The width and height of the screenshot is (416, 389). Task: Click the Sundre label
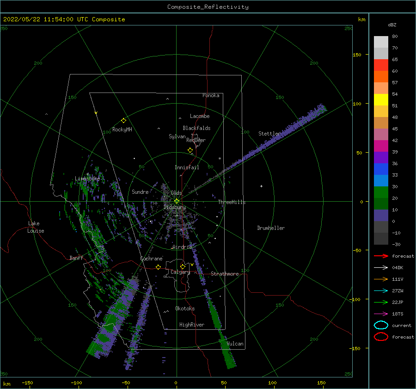140,191
